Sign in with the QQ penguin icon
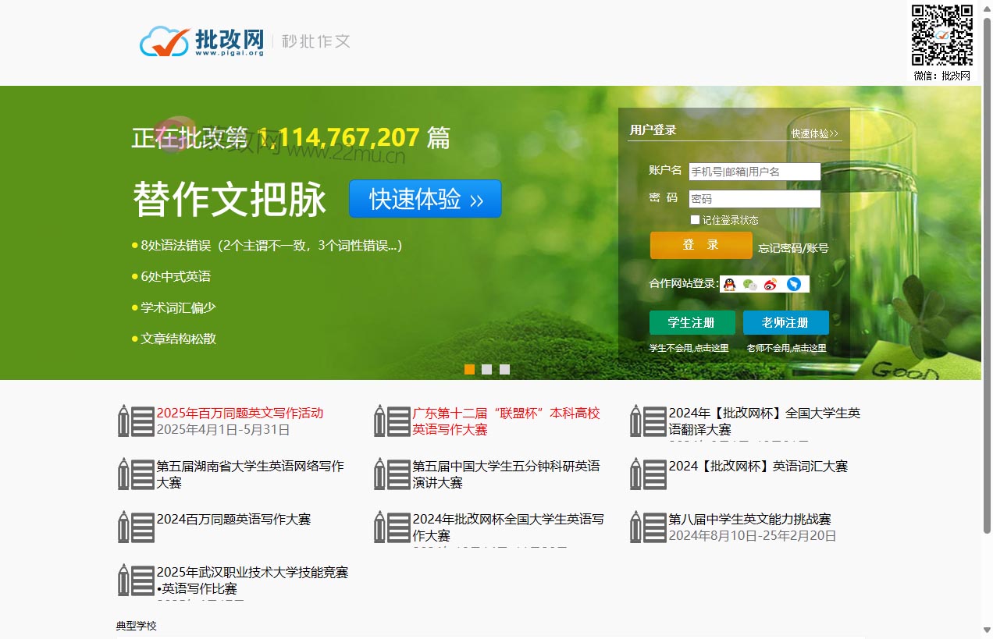 pyautogui.click(x=729, y=284)
